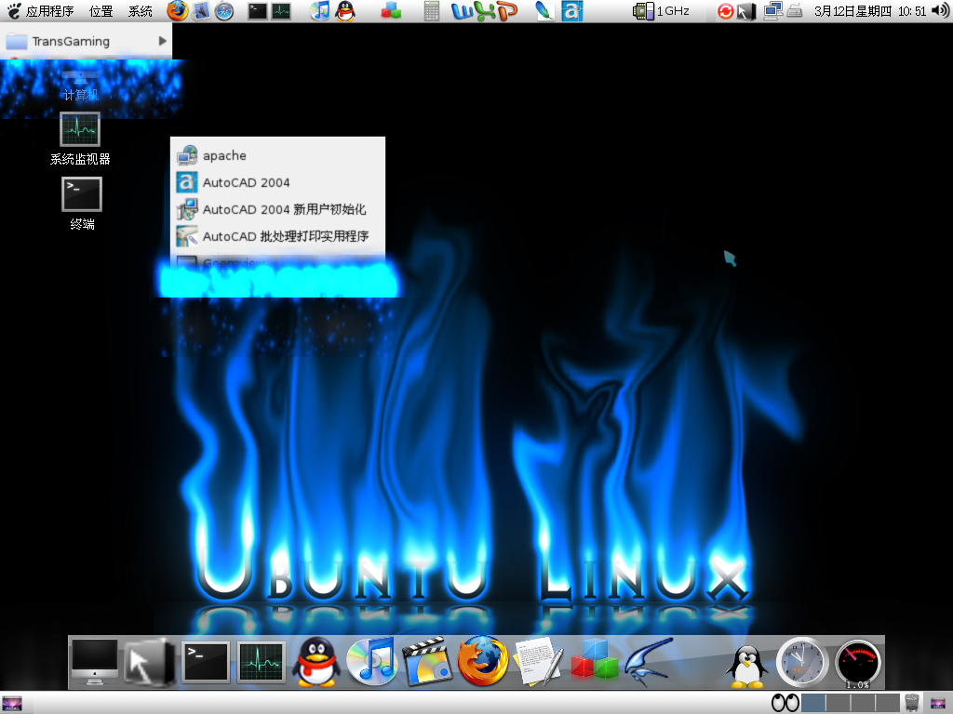Image resolution: width=953 pixels, height=714 pixels.
Task: Click the compass browser icon in top panel
Action: point(224,11)
